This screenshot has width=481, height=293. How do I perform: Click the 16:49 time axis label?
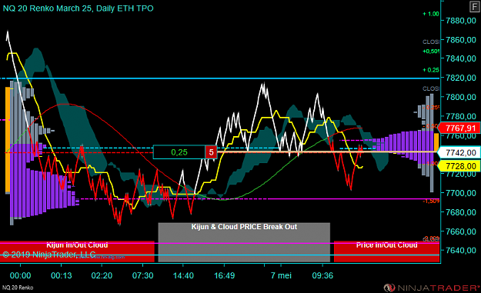[224, 275]
